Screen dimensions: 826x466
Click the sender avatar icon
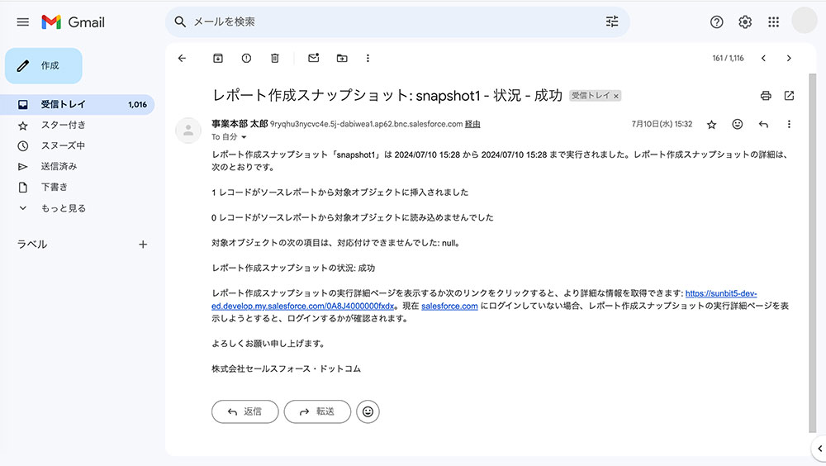tap(188, 131)
